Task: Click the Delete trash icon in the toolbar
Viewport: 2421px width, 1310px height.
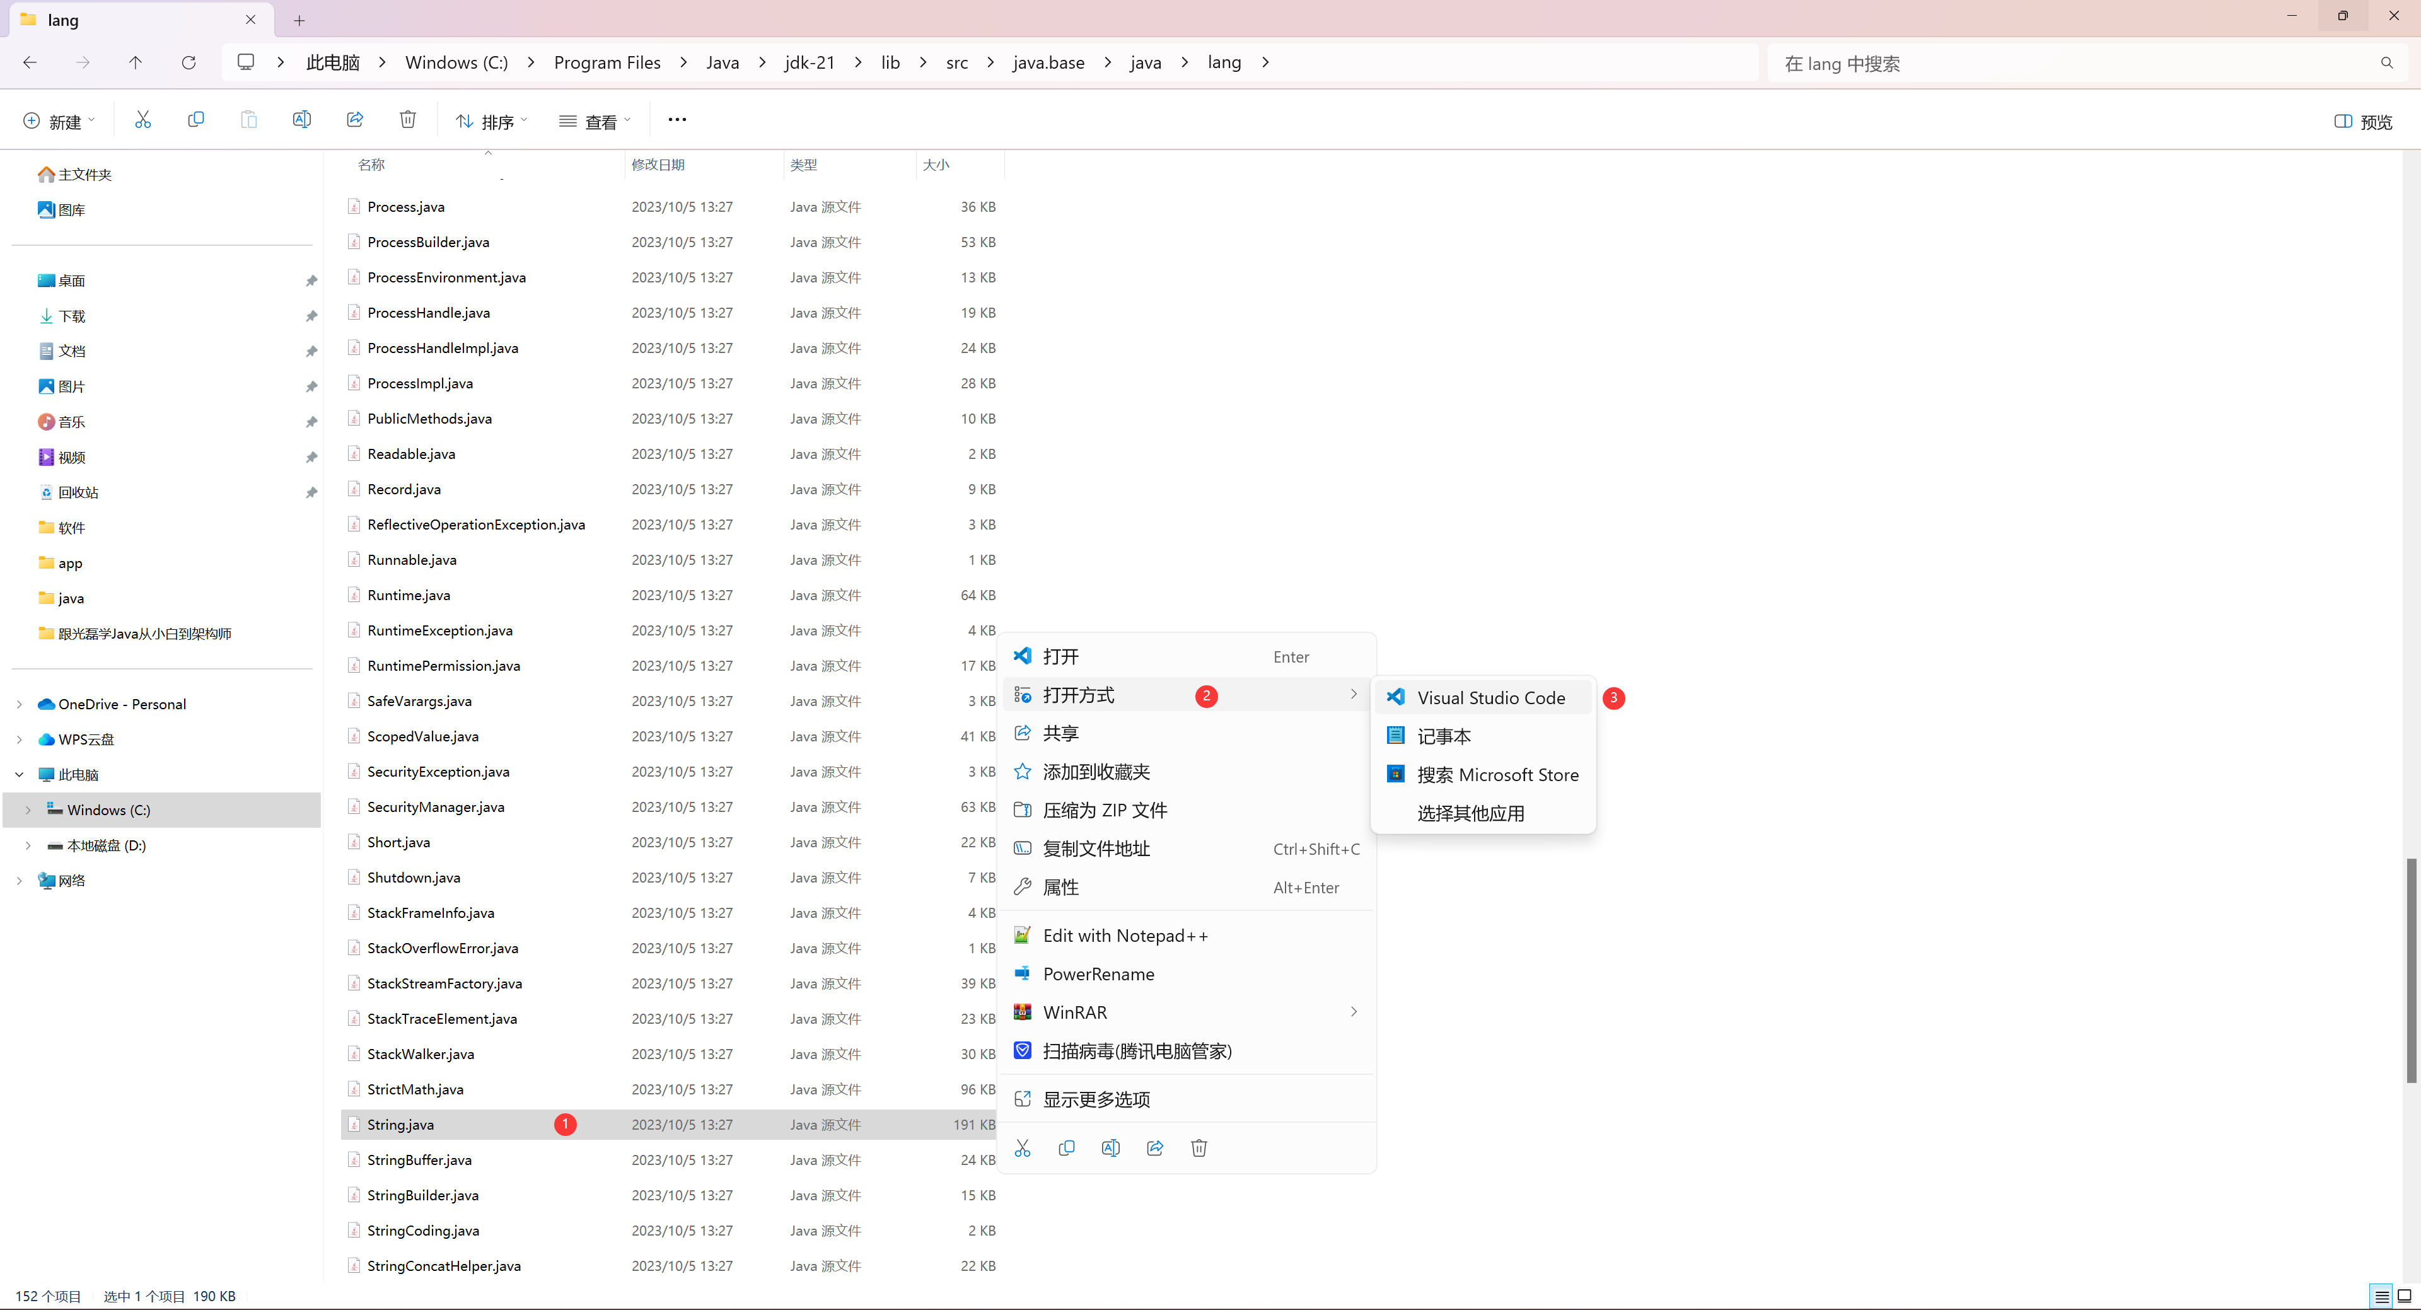Action: 408,120
